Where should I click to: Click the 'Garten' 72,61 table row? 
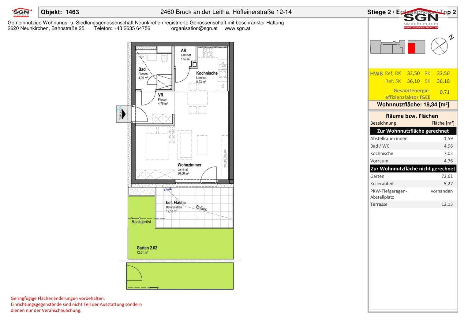click(413, 176)
